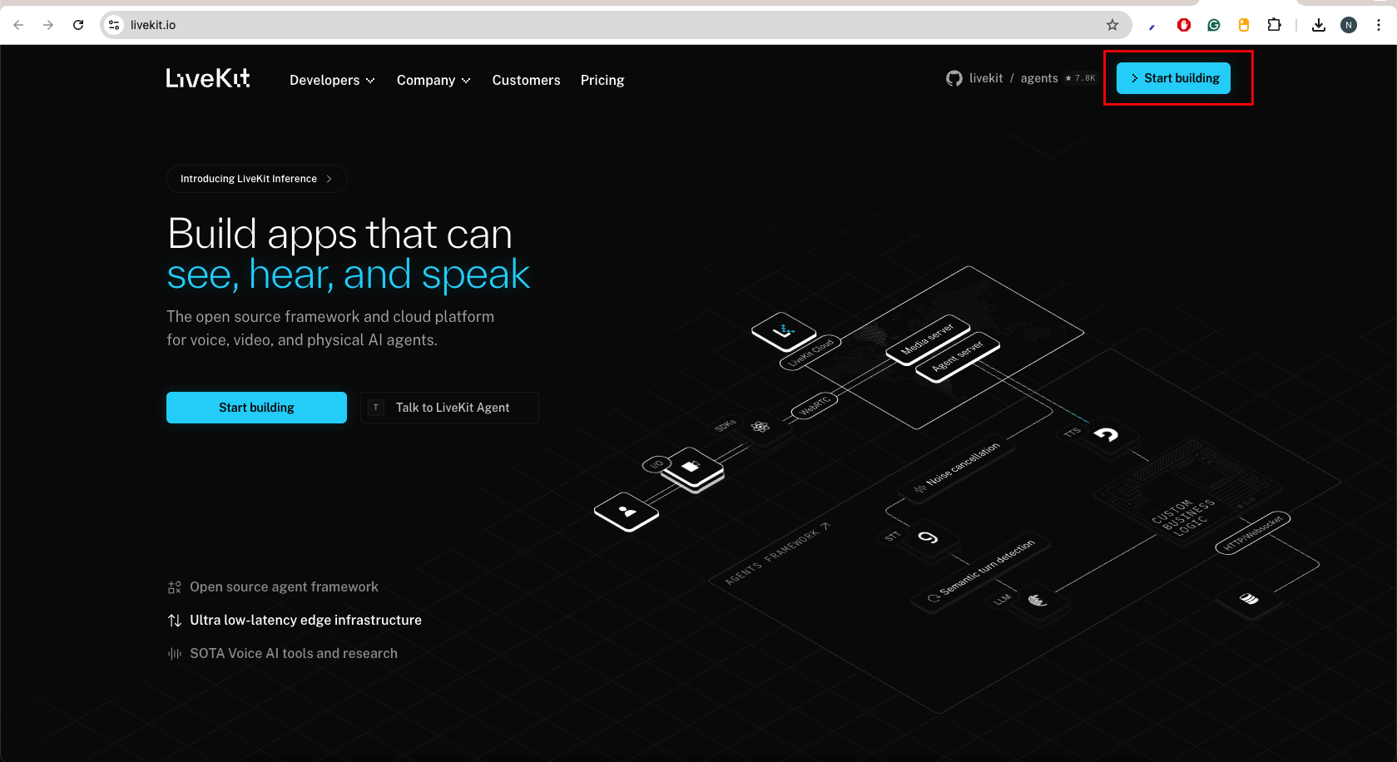This screenshot has height=762, width=1397.
Task: Open the browser downloads icon
Action: 1319,25
